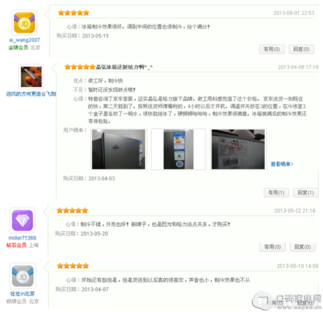Expand the 查看晒单 link
The width and height of the screenshot is (323, 312).
[282, 164]
